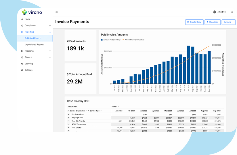The height and width of the screenshot is (155, 237).
Task: Click the logout icon
Action: point(232,12)
